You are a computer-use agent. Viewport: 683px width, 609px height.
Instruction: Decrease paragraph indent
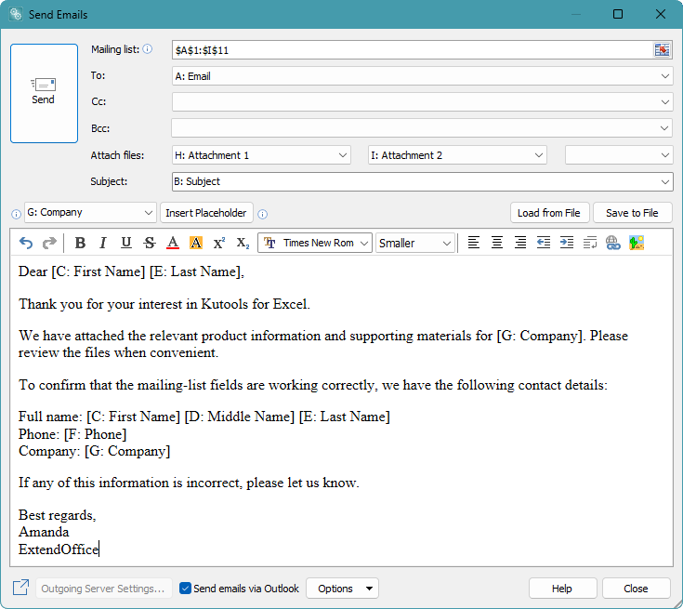[544, 243]
